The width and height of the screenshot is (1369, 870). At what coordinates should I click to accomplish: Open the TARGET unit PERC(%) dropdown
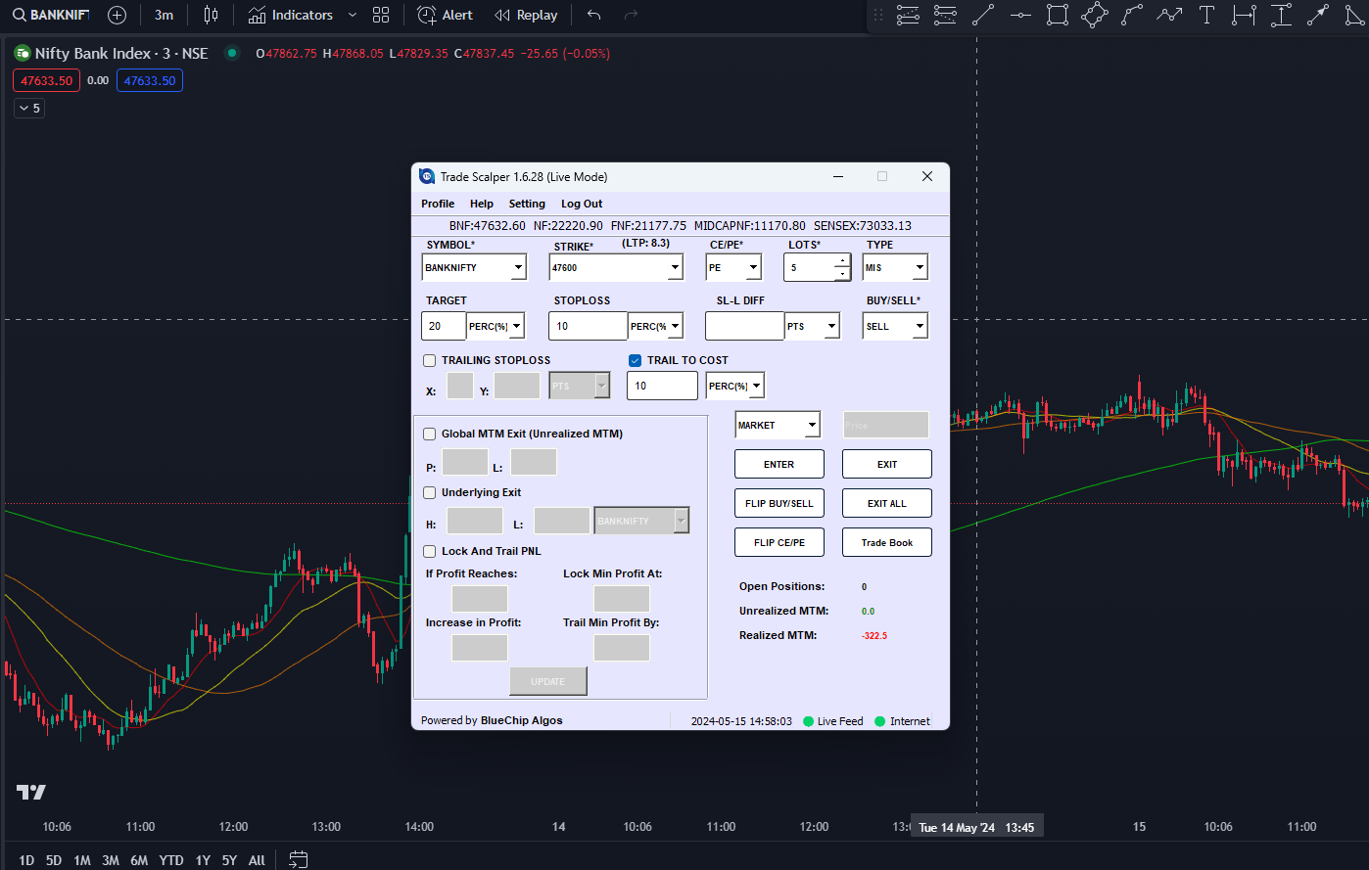[496, 326]
